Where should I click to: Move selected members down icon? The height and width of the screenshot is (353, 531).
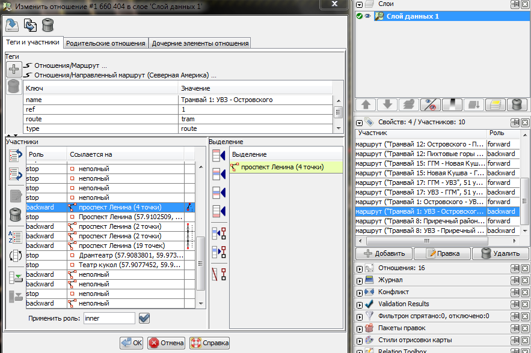15,173
